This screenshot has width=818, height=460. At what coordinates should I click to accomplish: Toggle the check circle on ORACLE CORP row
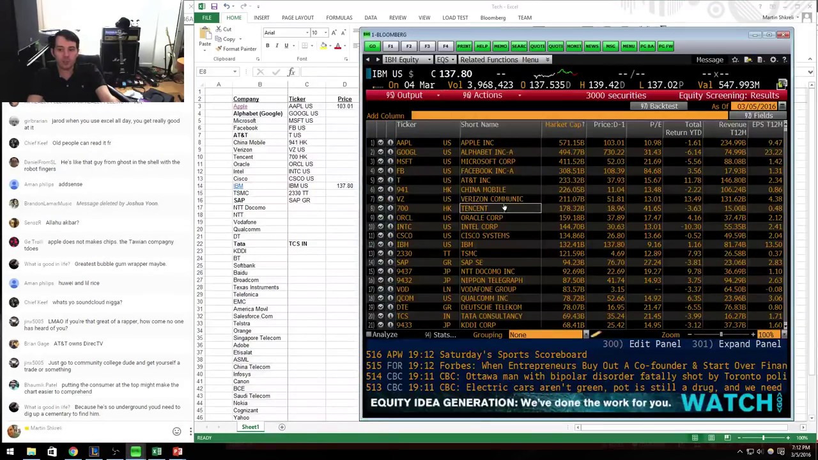(x=381, y=218)
